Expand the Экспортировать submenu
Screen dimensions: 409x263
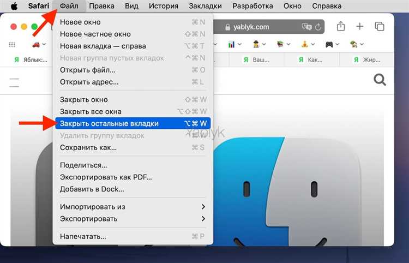[x=133, y=219]
